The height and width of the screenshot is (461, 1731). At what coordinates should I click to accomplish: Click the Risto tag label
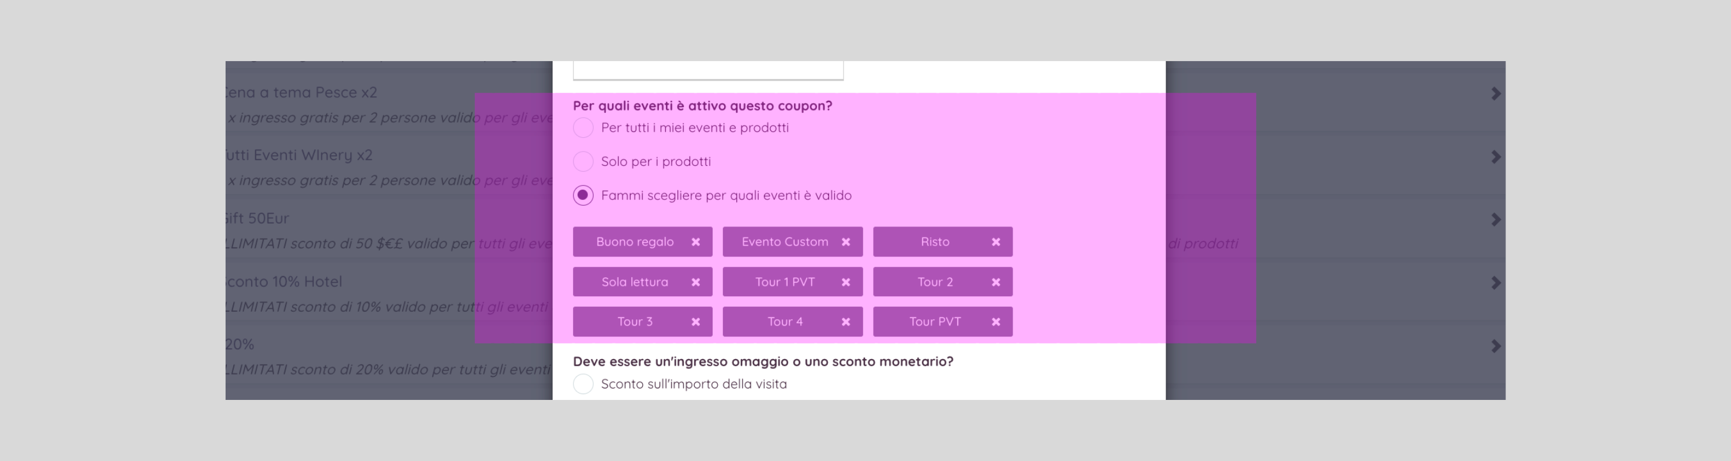pyautogui.click(x=935, y=241)
